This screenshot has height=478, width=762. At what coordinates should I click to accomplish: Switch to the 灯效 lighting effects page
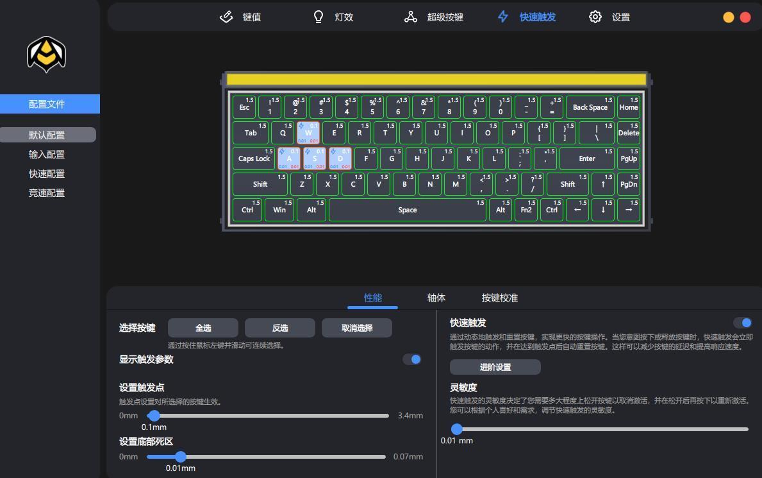[334, 17]
